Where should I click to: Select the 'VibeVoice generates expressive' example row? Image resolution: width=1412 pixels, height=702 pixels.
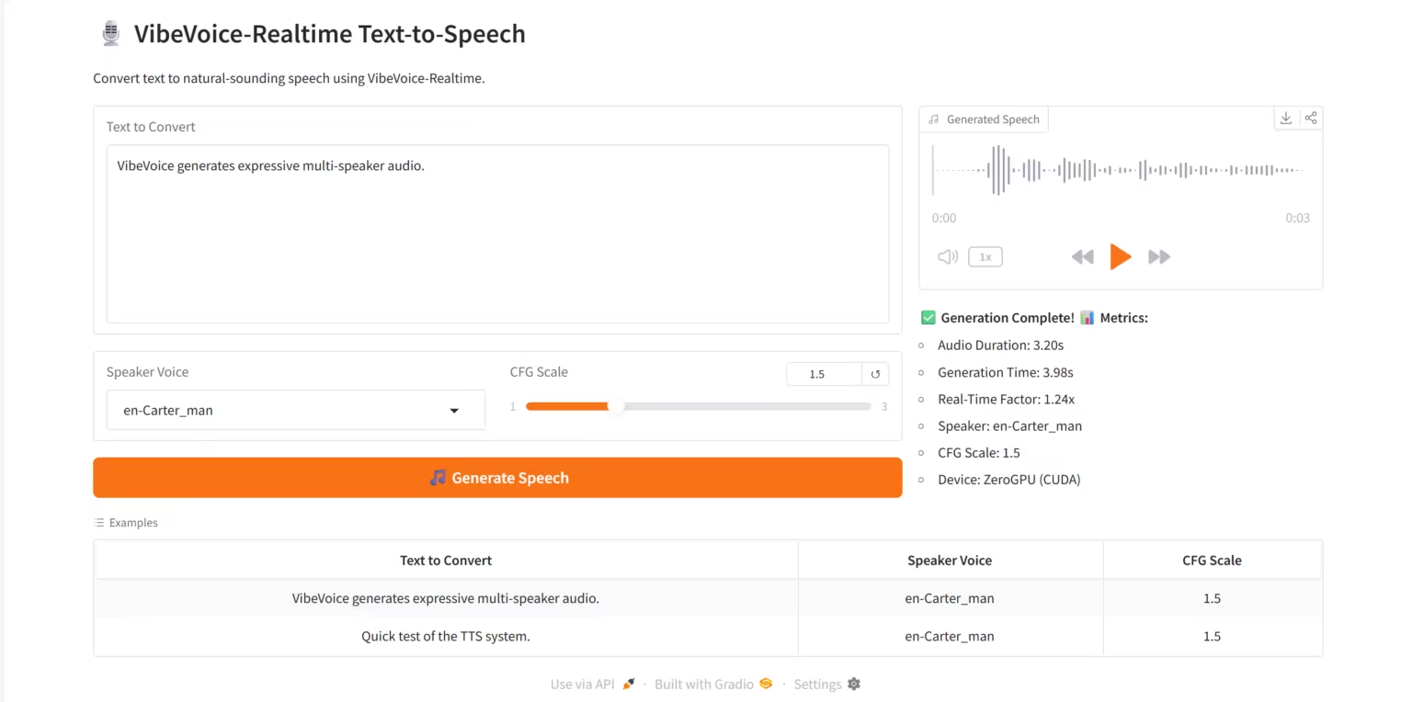[x=446, y=598]
